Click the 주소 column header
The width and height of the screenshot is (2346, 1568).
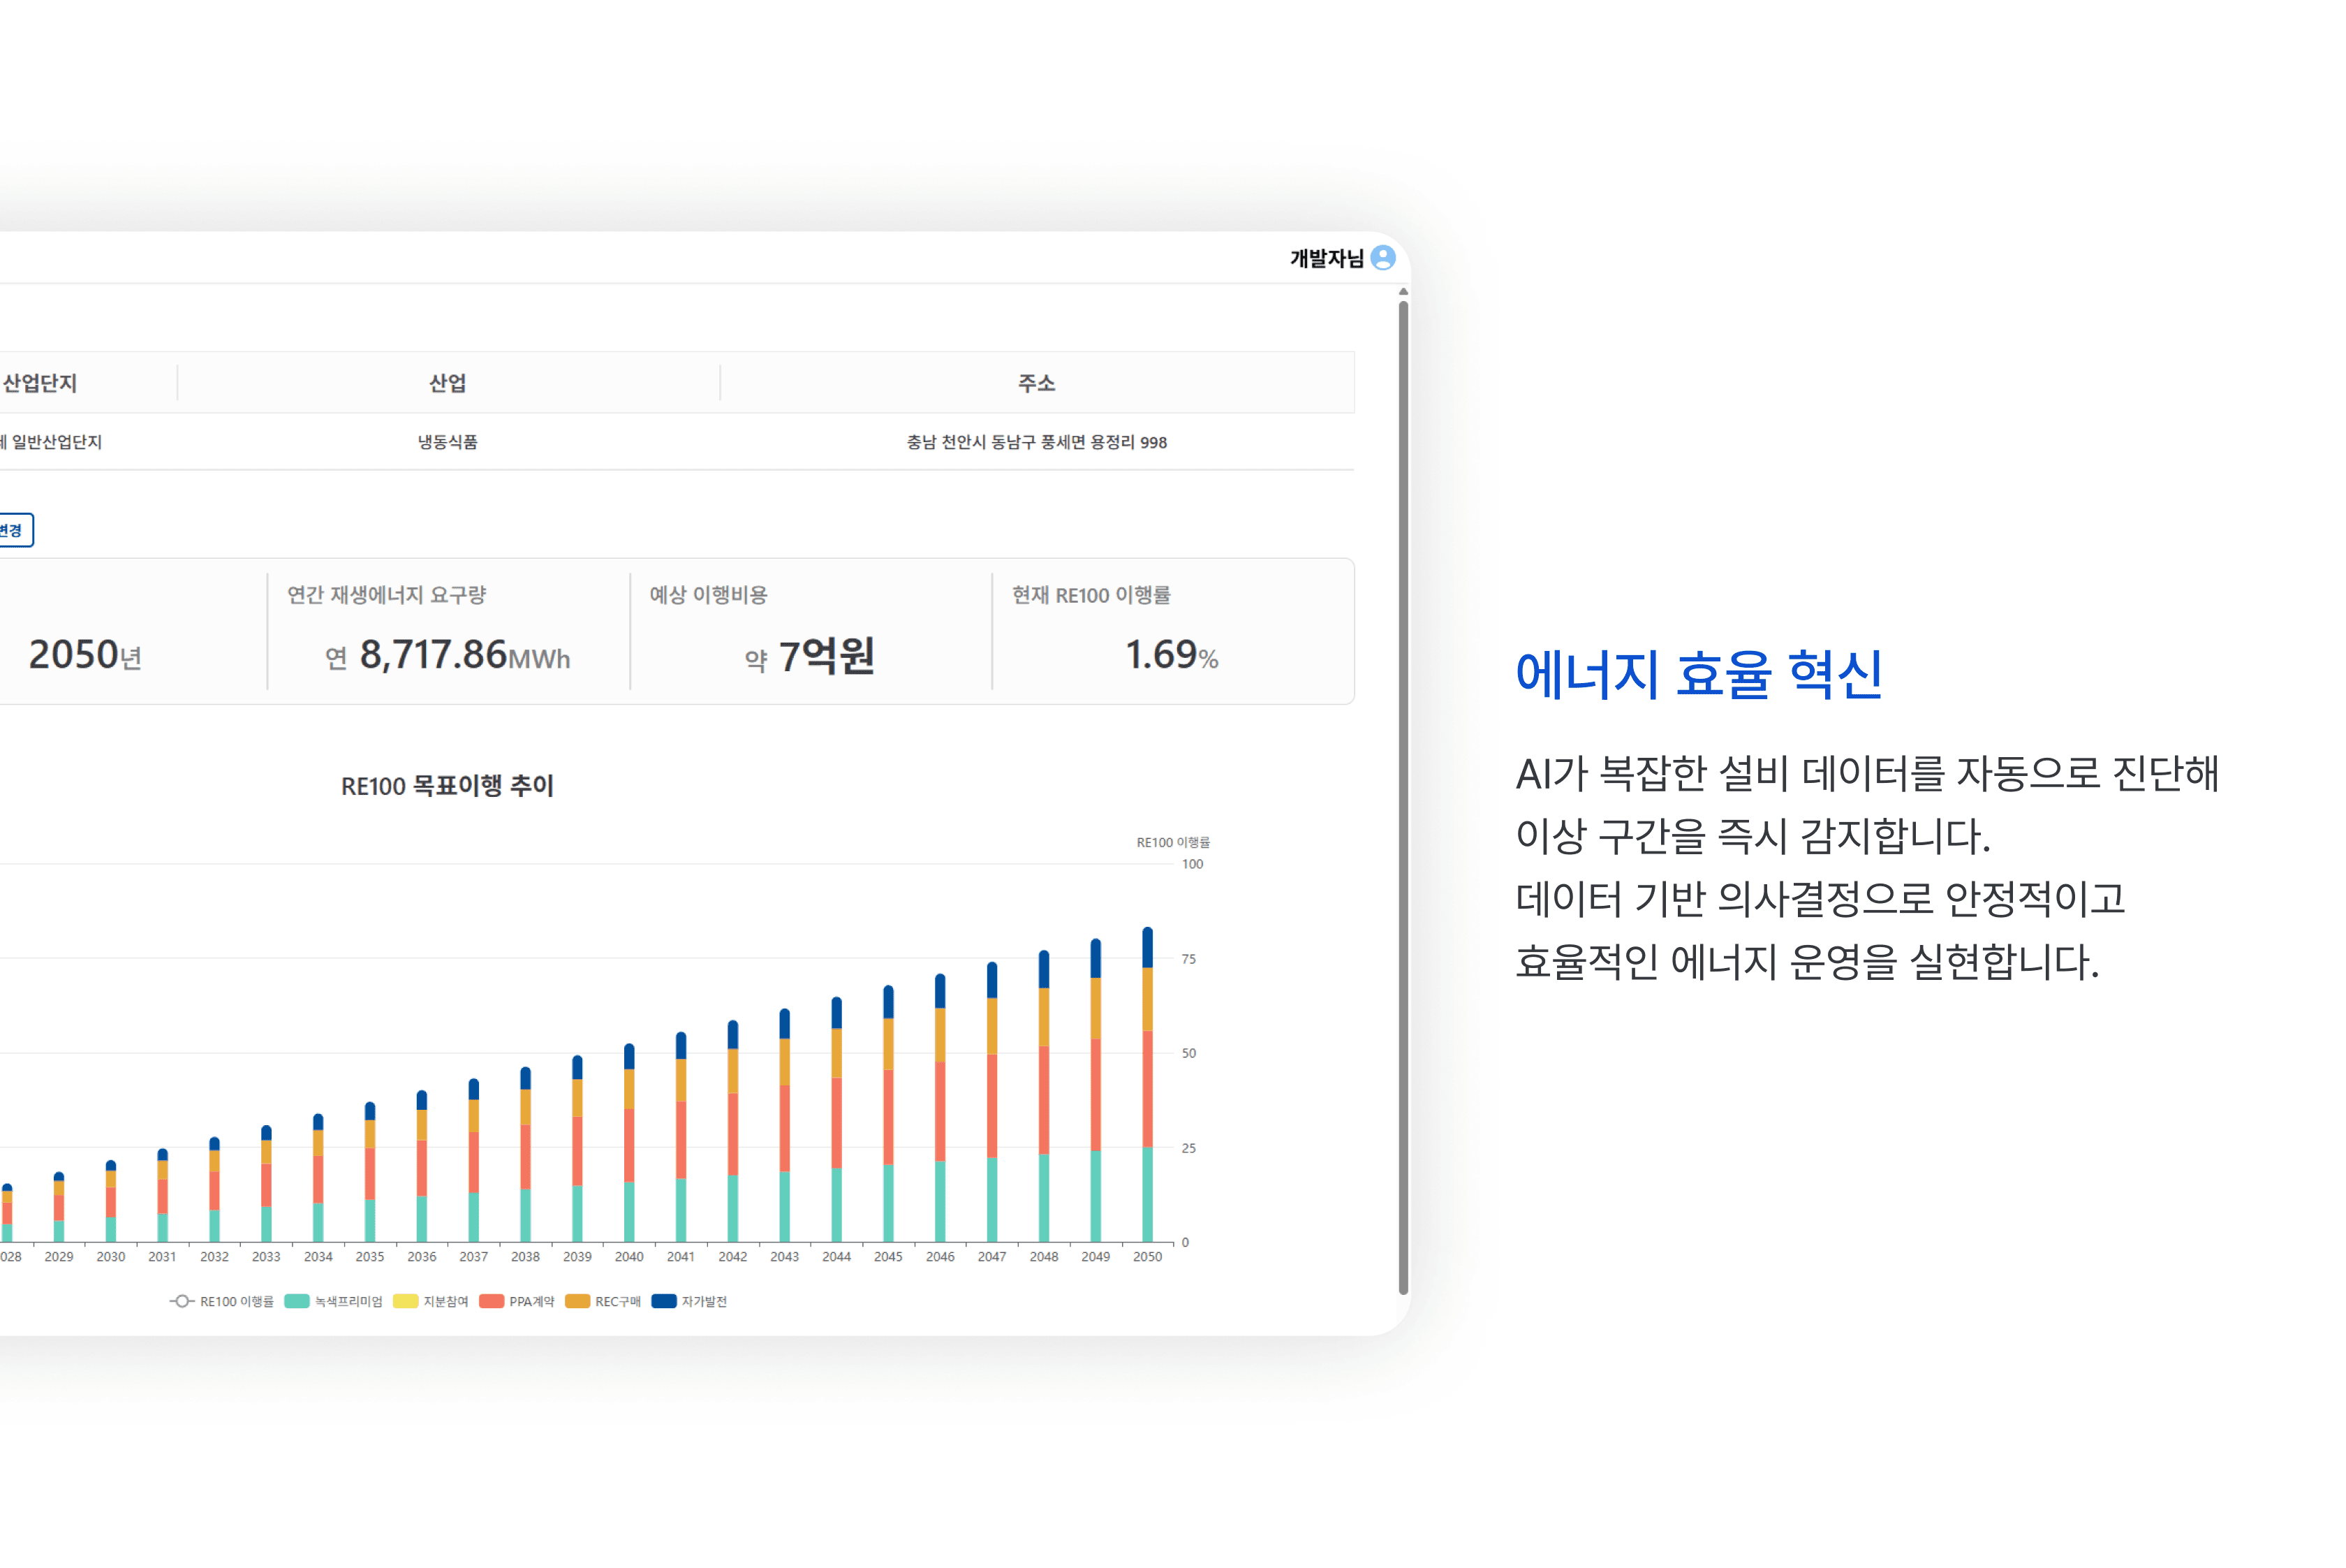pyautogui.click(x=1037, y=383)
